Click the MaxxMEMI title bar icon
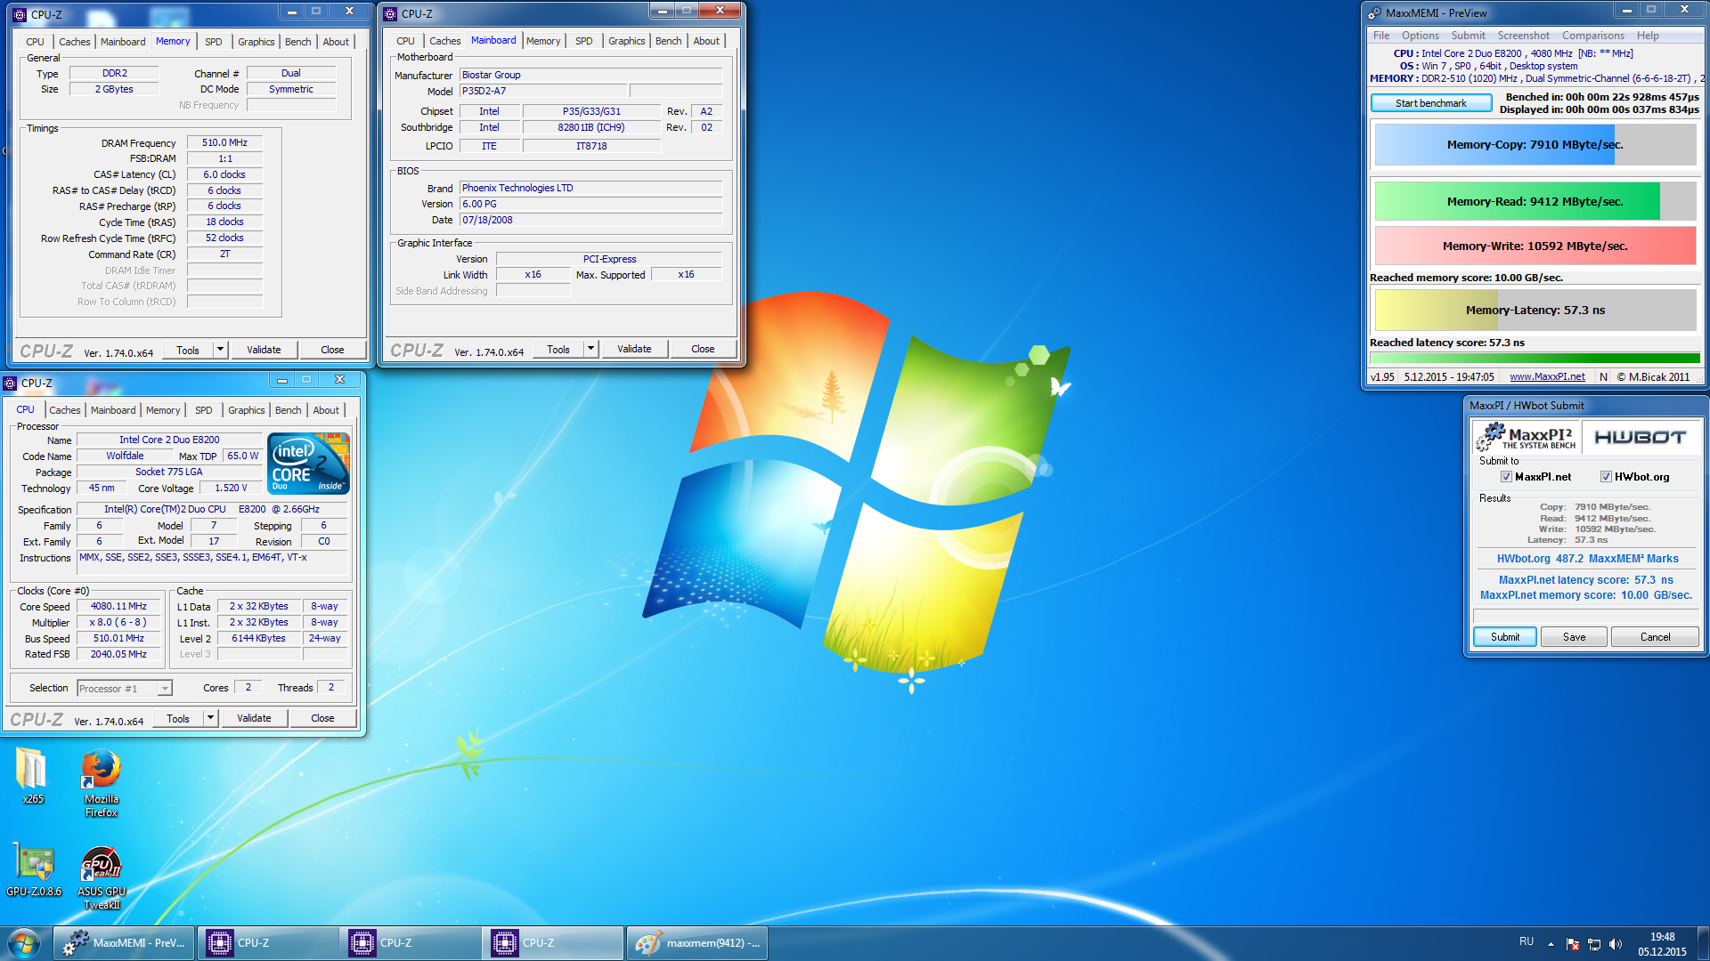This screenshot has width=1710, height=961. click(1374, 13)
